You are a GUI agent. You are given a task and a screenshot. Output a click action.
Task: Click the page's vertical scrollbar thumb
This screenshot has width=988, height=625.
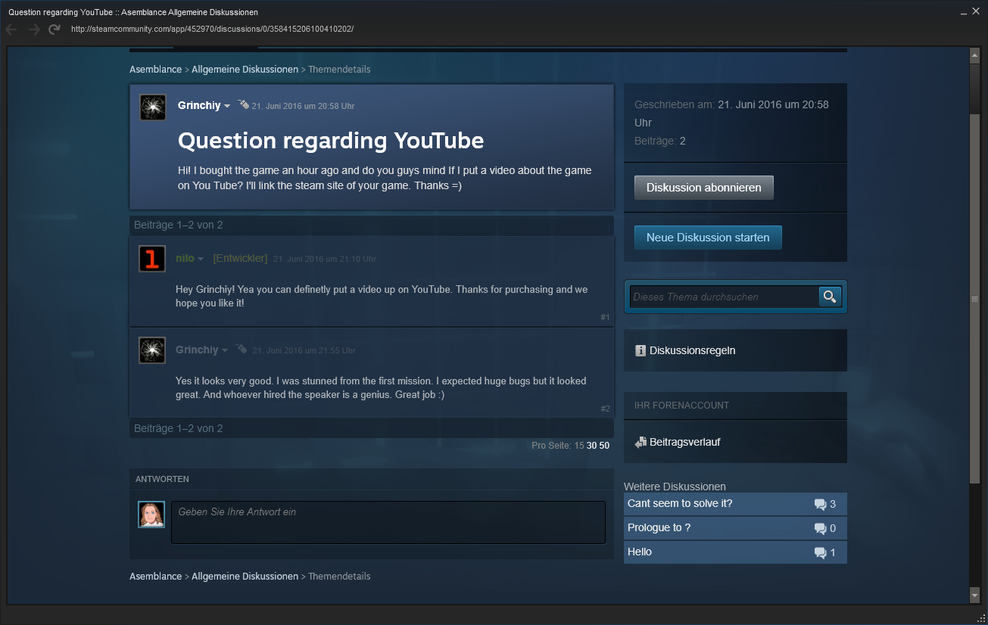pyautogui.click(x=974, y=299)
